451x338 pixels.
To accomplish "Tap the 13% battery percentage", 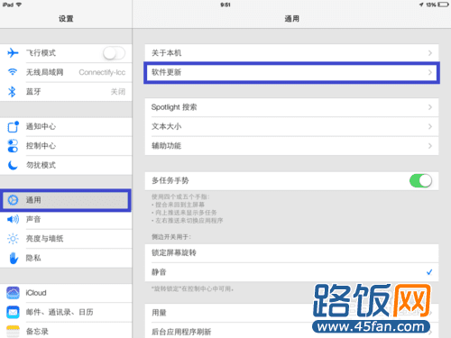I will tap(431, 5).
